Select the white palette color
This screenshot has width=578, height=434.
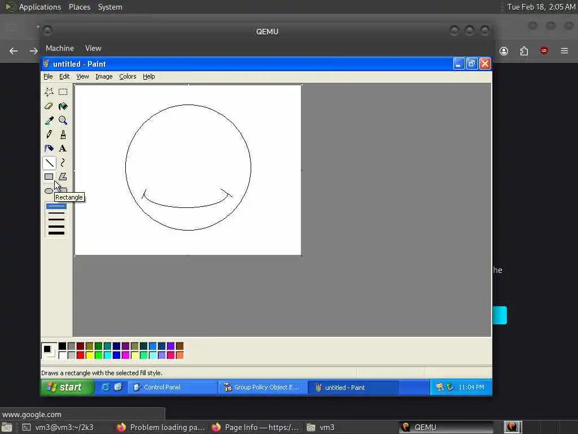coord(62,355)
